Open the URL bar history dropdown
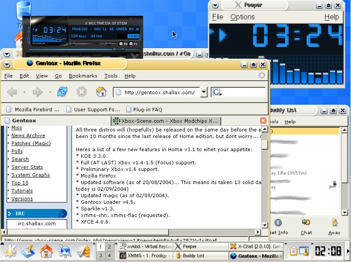The width and height of the screenshot is (351, 263). click(x=203, y=92)
